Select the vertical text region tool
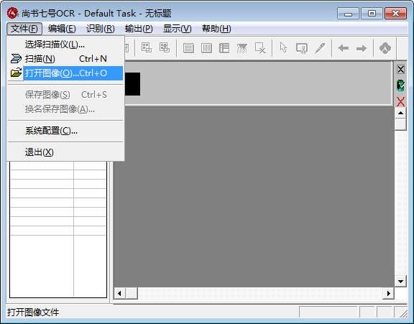414x324 pixels. click(x=206, y=48)
